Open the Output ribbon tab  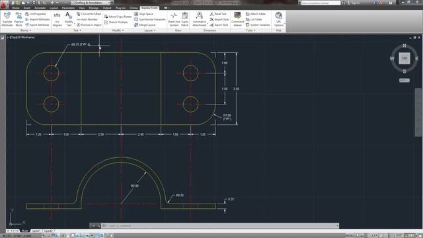[107, 8]
